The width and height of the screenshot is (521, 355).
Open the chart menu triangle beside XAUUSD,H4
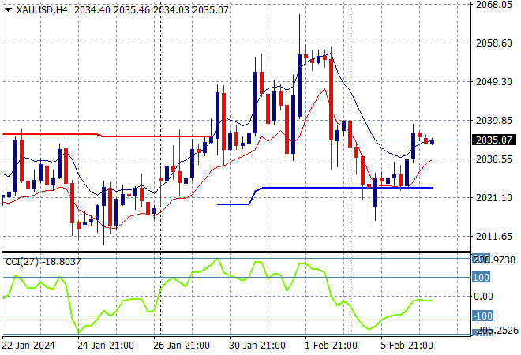tap(9, 10)
